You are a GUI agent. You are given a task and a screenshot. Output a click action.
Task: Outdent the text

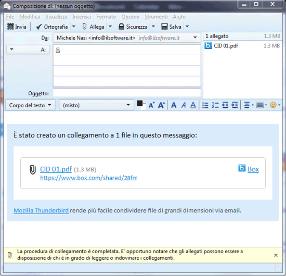click(225, 105)
